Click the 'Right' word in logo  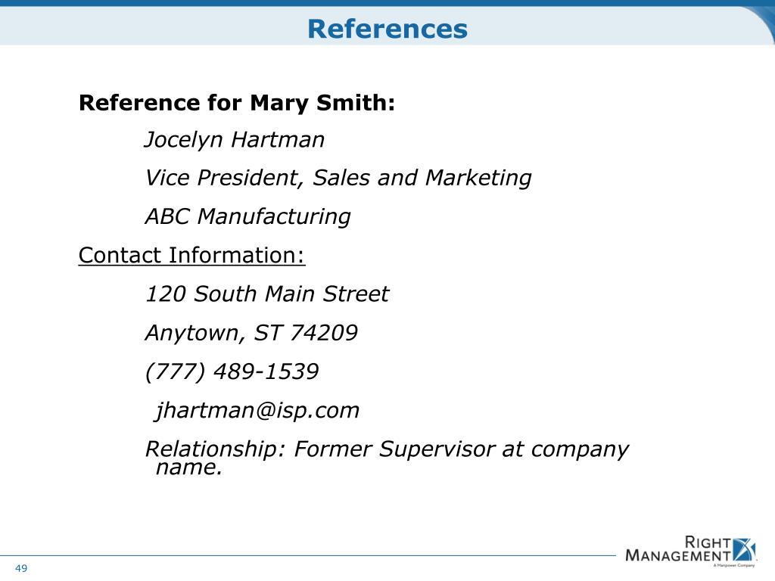click(708, 542)
